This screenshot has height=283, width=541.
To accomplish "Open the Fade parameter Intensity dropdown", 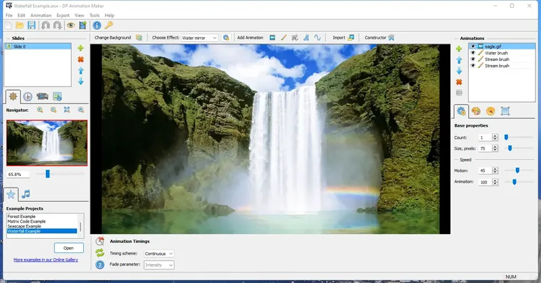I will [159, 265].
